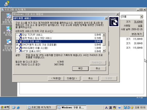Click scroll up arrow of component list
This screenshot has width=147, height=110.
point(104,35)
